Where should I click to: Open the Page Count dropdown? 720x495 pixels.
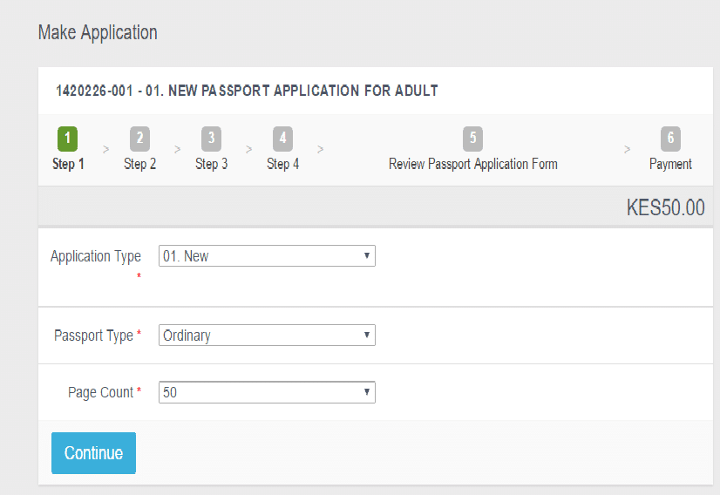(x=267, y=393)
